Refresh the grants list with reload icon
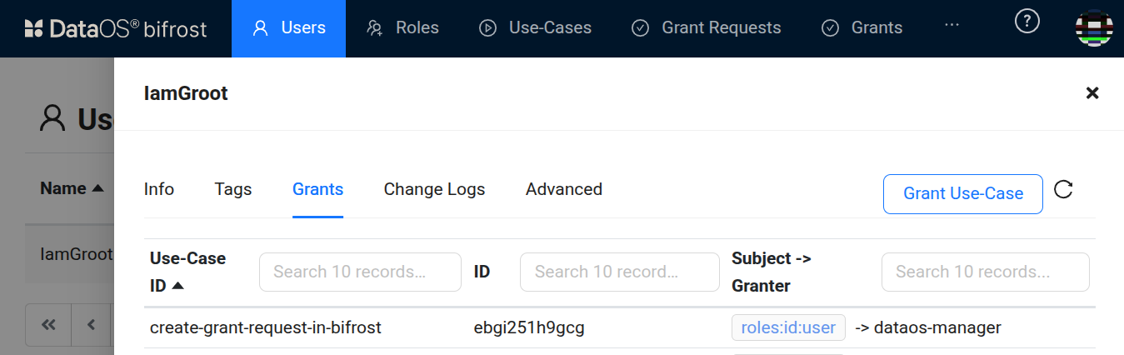Image resolution: width=1124 pixels, height=355 pixels. point(1063,190)
